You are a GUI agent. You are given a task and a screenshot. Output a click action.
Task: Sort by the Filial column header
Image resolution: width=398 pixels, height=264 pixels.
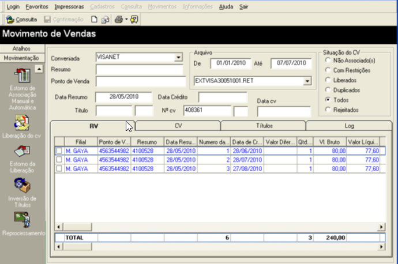[81, 142]
